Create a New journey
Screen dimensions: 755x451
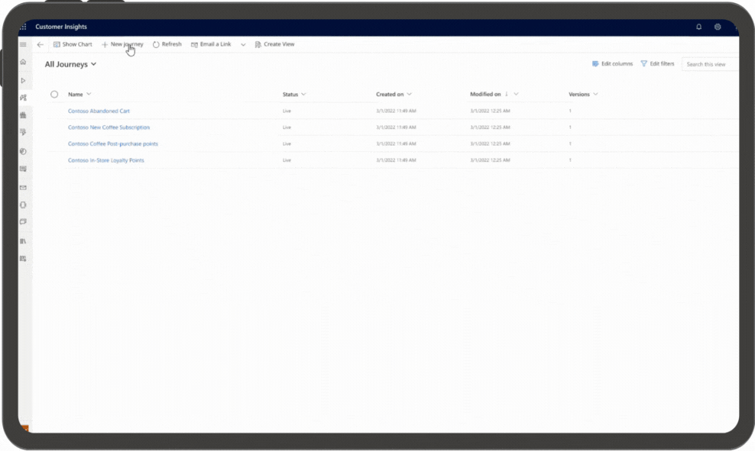tap(122, 44)
